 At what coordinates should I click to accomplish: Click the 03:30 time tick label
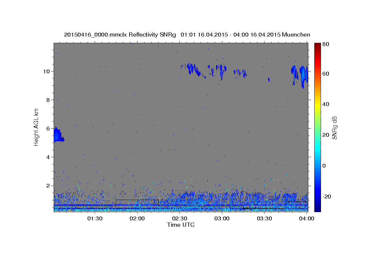click(264, 218)
